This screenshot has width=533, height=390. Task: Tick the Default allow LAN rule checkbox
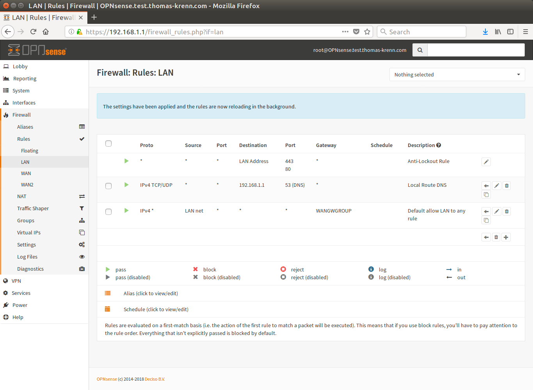pyautogui.click(x=108, y=212)
